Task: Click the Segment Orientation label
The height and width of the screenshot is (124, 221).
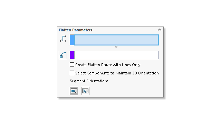Action: pos(89,81)
